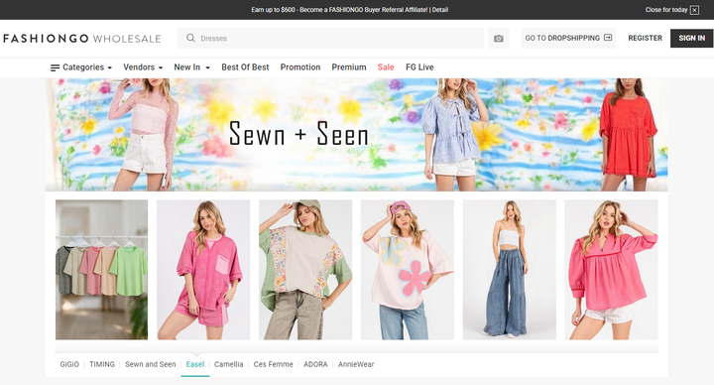
Task: Open the flower patch tee thumbnail
Action: [408, 270]
